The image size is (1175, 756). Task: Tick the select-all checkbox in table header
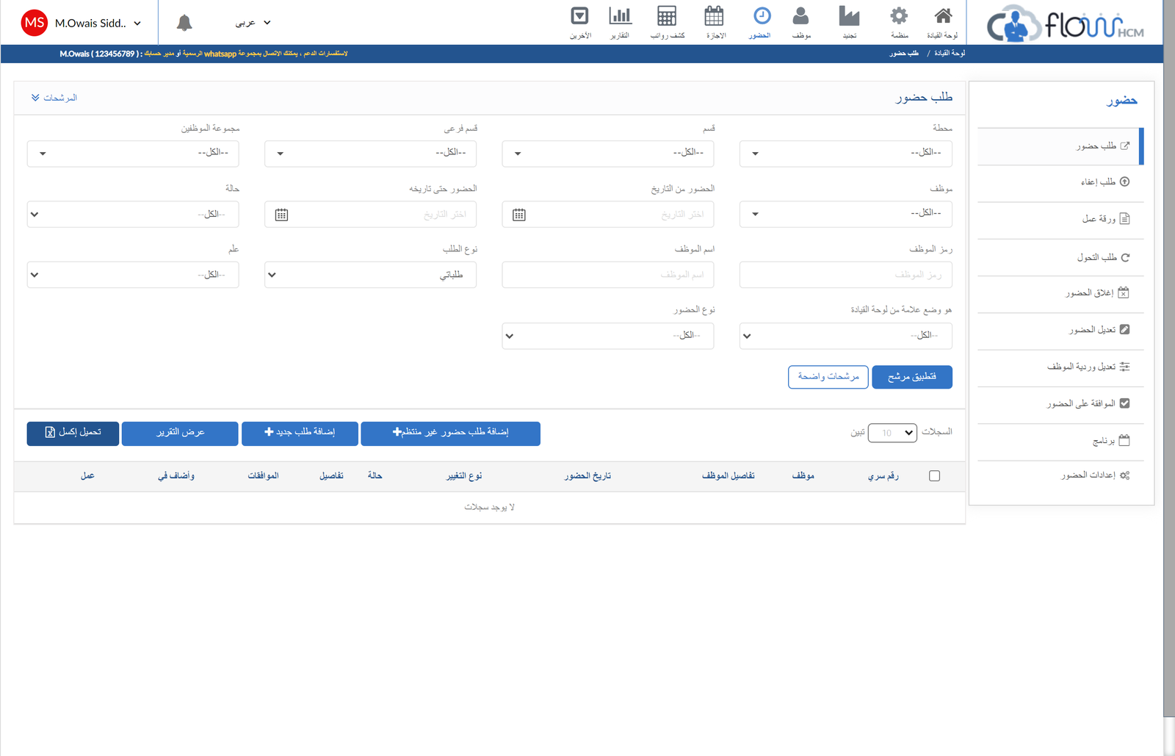click(934, 476)
